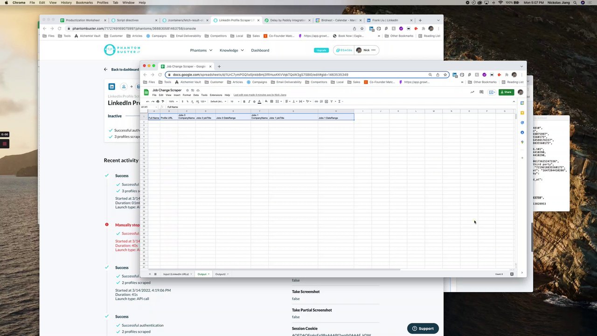
Task: Click the Sheets address bar URL
Action: point(260,75)
